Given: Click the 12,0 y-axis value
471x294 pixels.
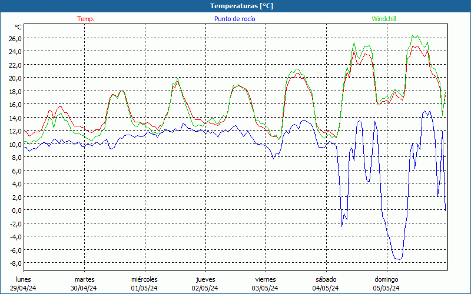Looking at the screenshot, I should click(x=16, y=131).
